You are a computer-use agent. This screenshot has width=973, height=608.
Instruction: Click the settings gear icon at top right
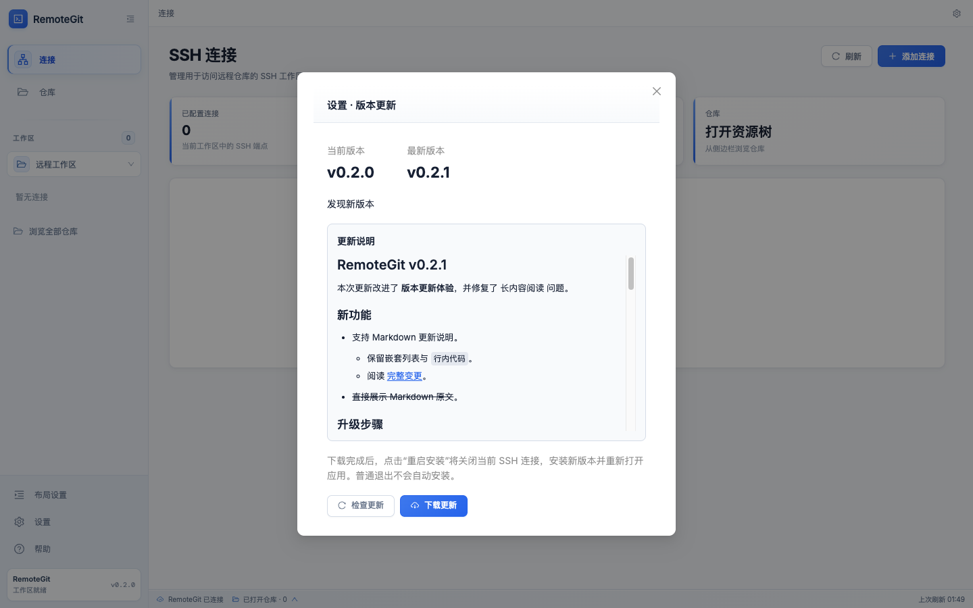pos(957,14)
